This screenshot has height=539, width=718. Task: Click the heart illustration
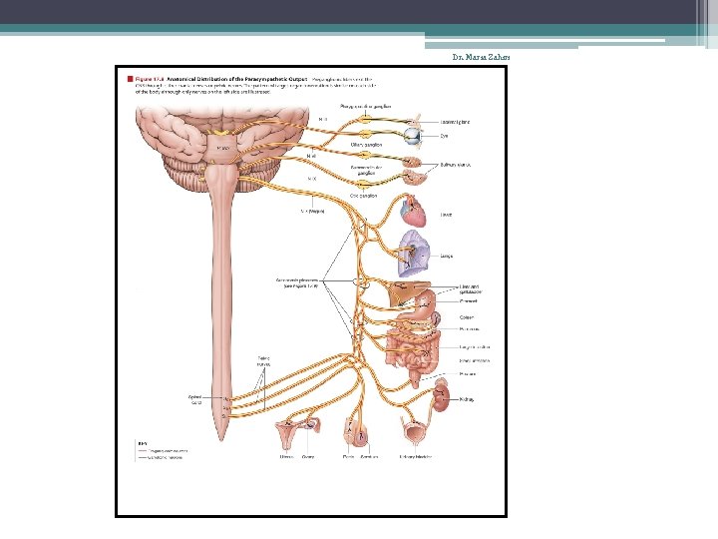(413, 211)
